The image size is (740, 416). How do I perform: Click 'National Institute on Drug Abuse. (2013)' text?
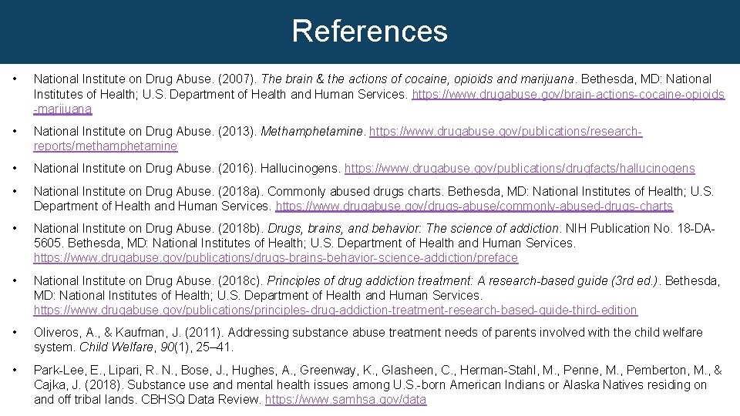click(x=145, y=131)
